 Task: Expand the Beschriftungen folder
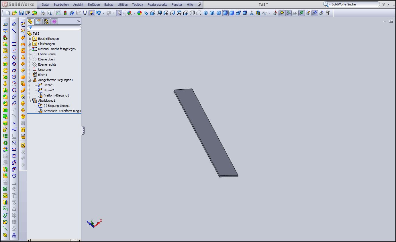29,39
